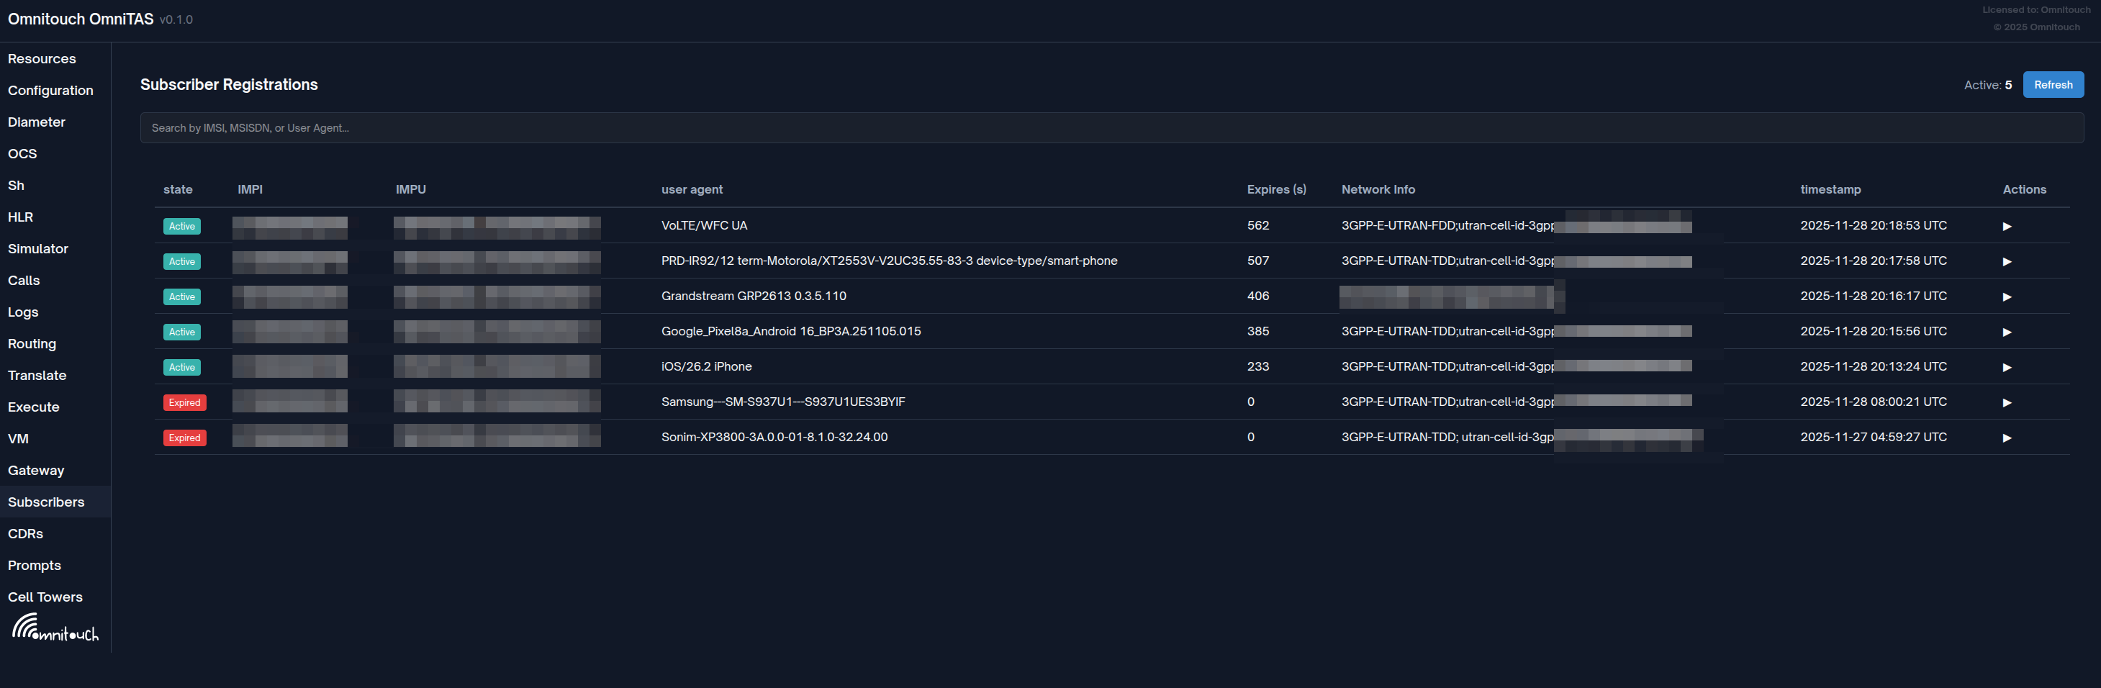Go to the CDRs sidebar item
This screenshot has width=2101, height=688.
click(25, 534)
